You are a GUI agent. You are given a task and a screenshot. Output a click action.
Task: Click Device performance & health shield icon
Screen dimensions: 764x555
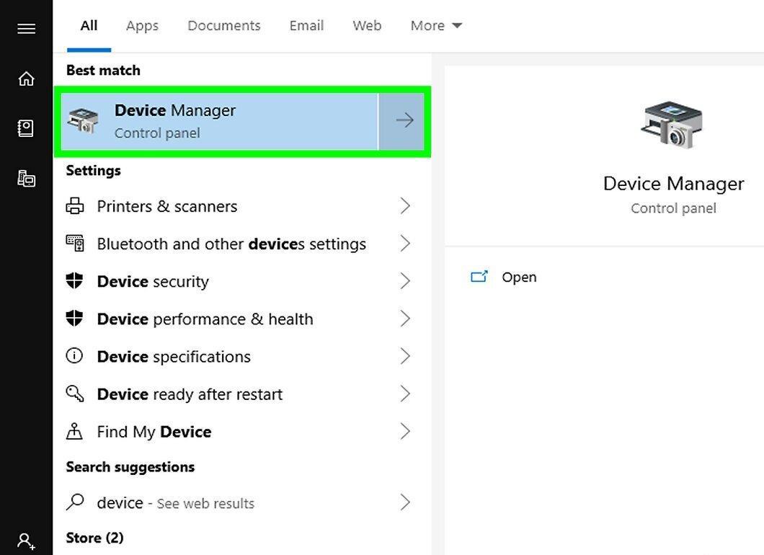tap(74, 318)
